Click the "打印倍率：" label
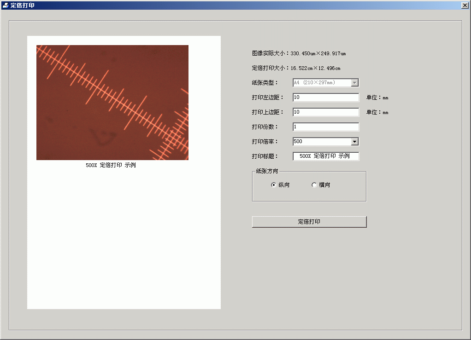 coord(265,142)
